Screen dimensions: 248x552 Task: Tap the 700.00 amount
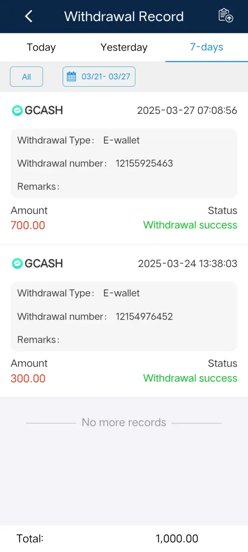pyautogui.click(x=28, y=225)
